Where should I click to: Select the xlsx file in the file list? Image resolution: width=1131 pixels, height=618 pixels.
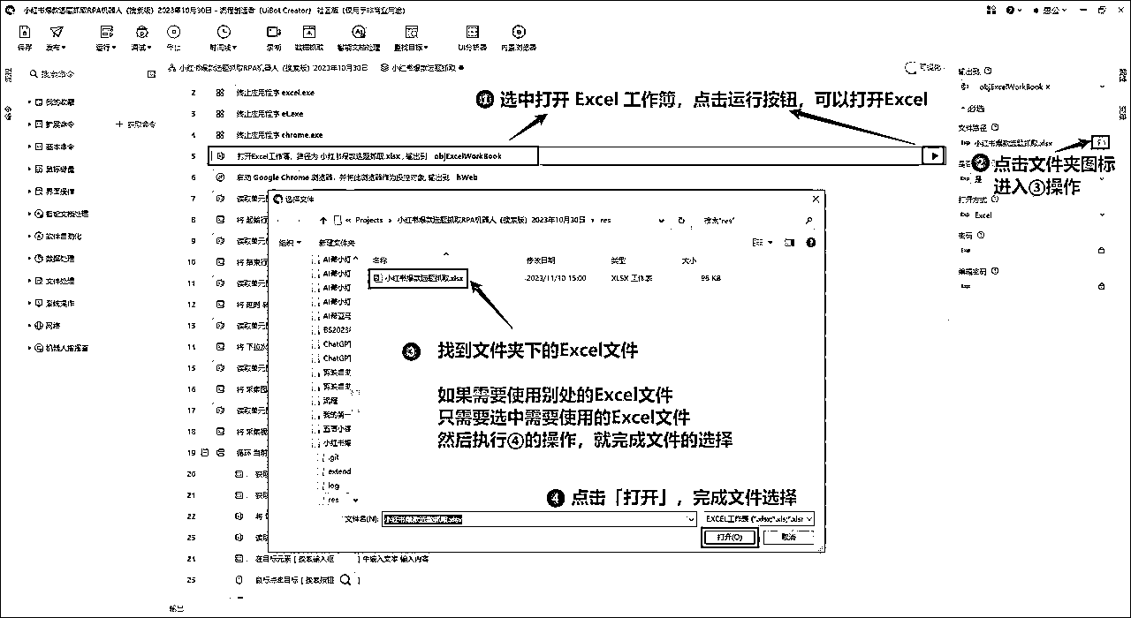coord(418,277)
